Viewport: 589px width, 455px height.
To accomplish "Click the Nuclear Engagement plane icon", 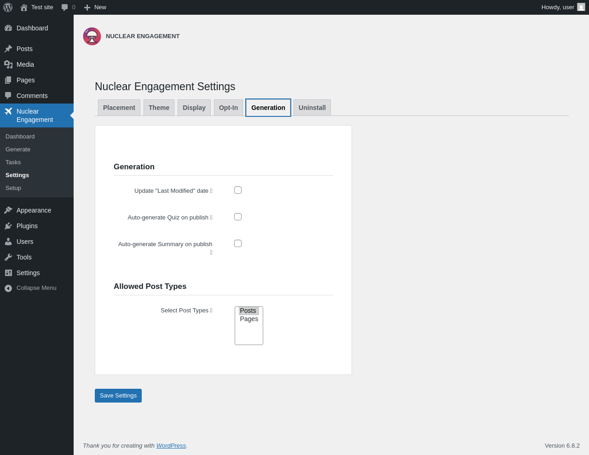I will pyautogui.click(x=8, y=111).
